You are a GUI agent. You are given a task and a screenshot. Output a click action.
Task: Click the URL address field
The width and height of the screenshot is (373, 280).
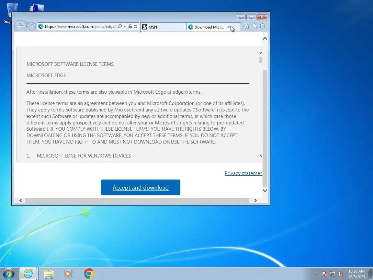[x=80, y=27]
